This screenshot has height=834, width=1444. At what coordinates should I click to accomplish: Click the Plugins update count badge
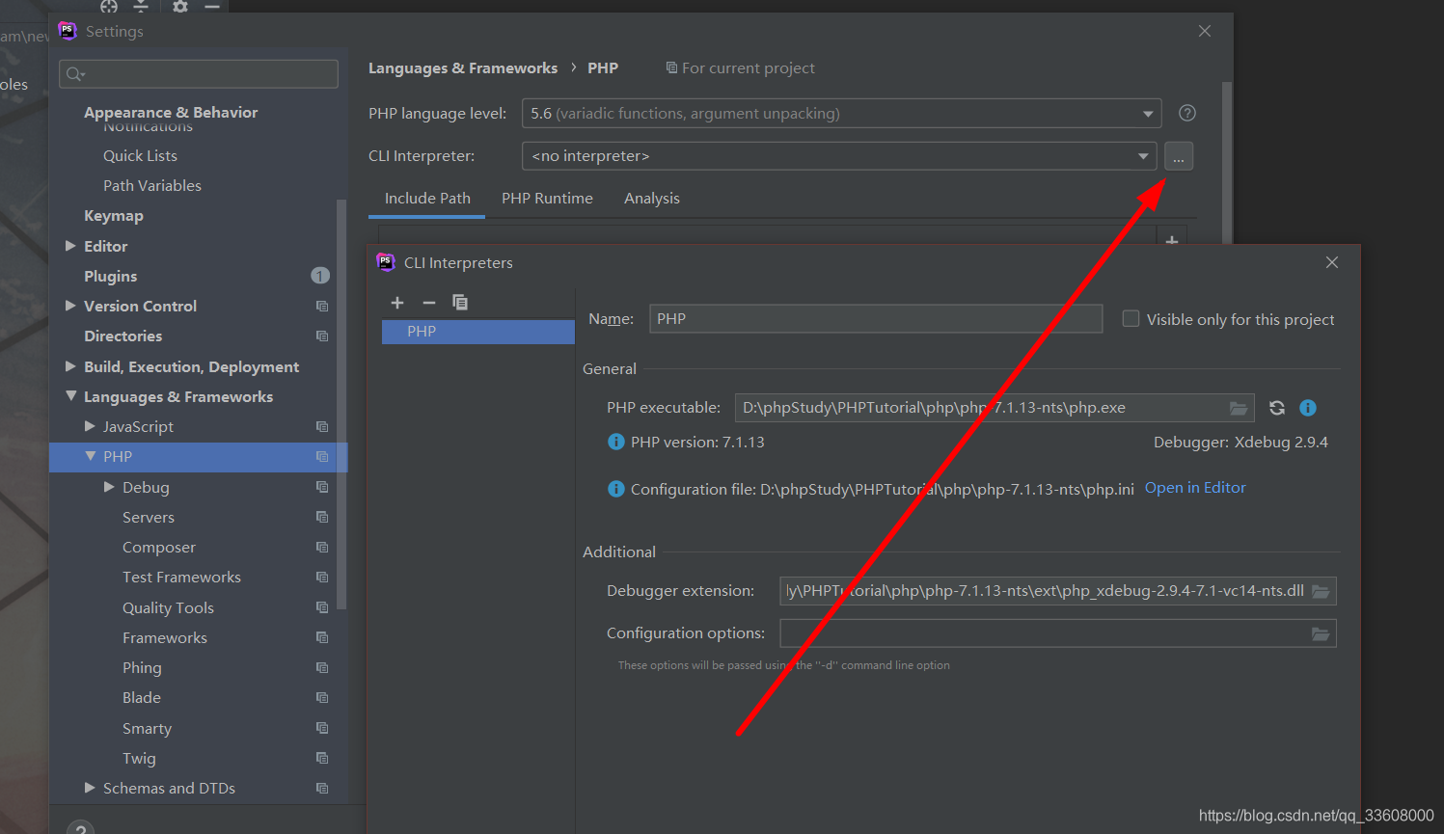point(320,276)
